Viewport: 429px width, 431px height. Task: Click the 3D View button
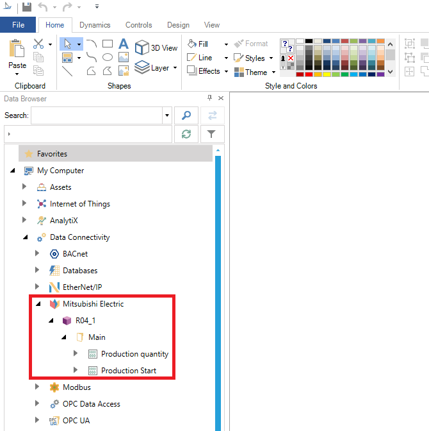[156, 47]
